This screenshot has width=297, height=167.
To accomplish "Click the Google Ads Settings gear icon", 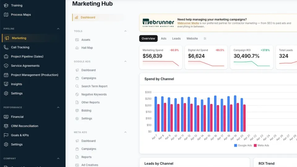I will pos(77,118).
